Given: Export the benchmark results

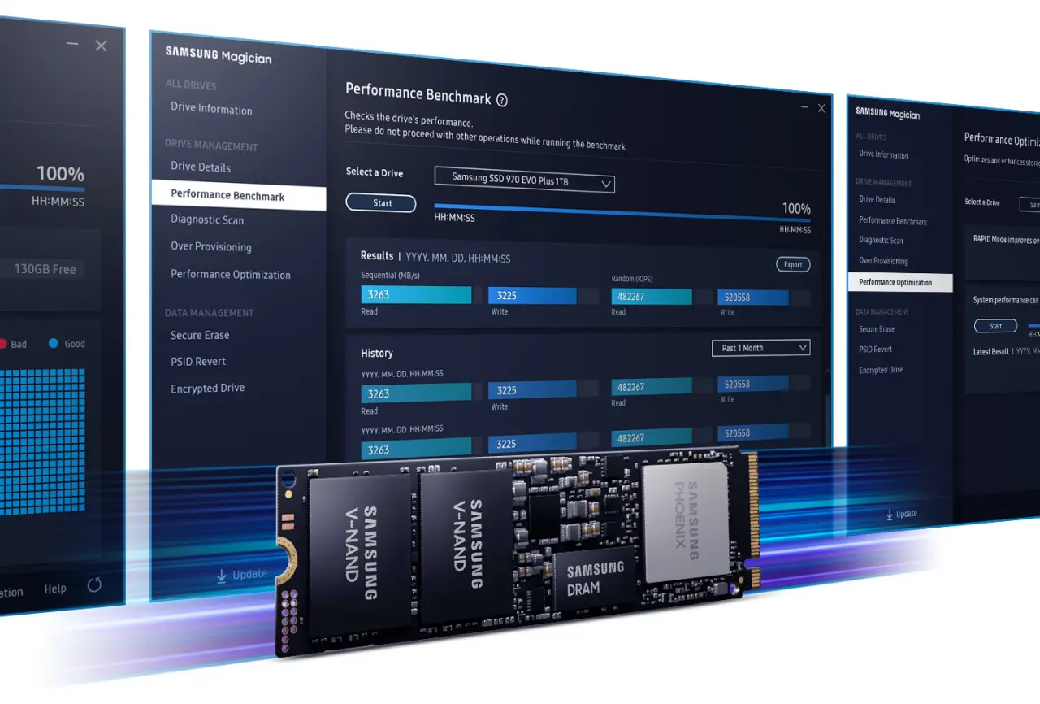Looking at the screenshot, I should tap(792, 264).
